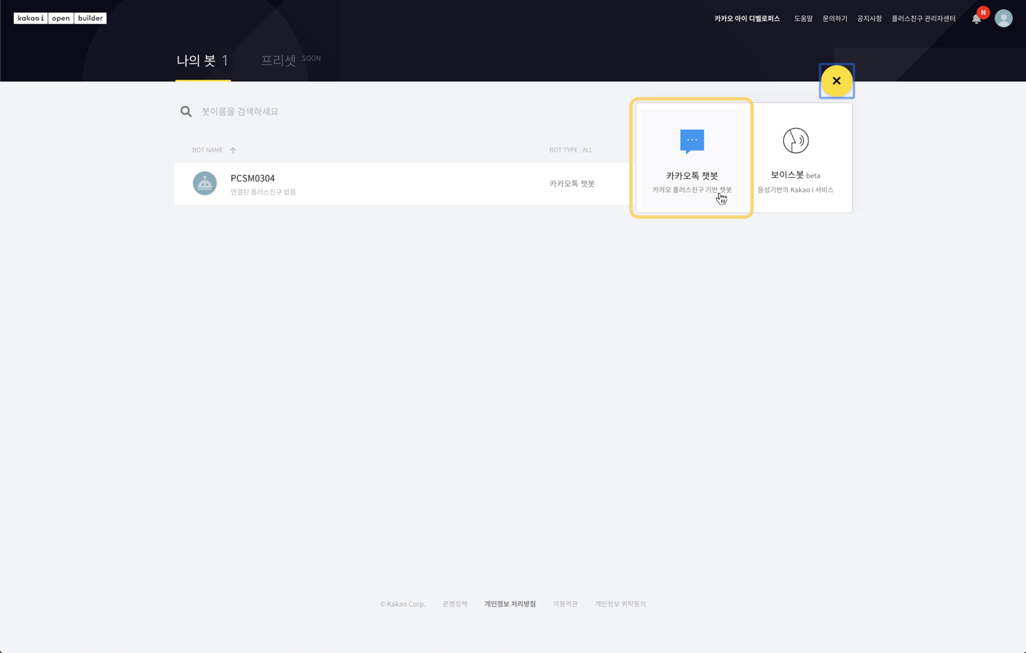Open the user profile avatar menu

click(1003, 18)
